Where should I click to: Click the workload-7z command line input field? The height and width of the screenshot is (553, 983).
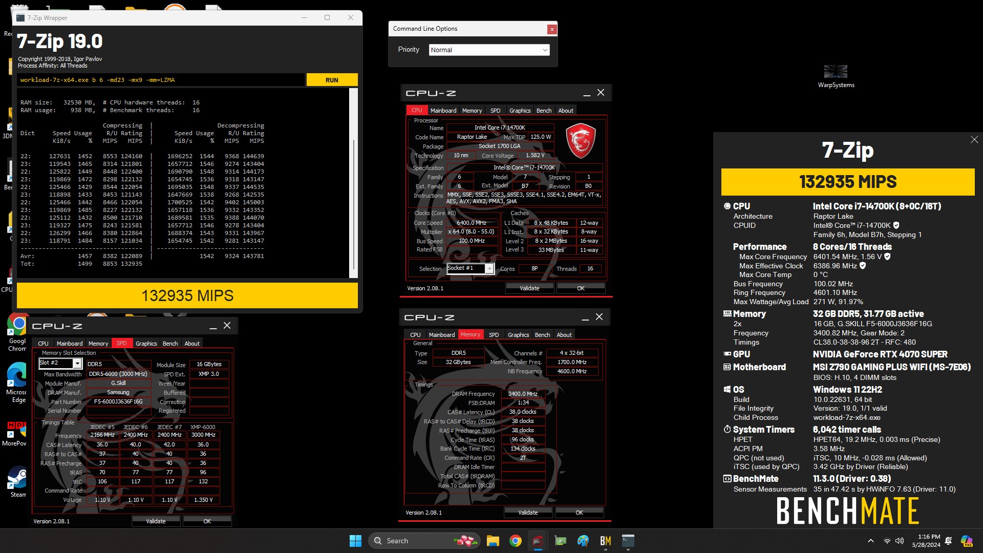click(x=161, y=80)
